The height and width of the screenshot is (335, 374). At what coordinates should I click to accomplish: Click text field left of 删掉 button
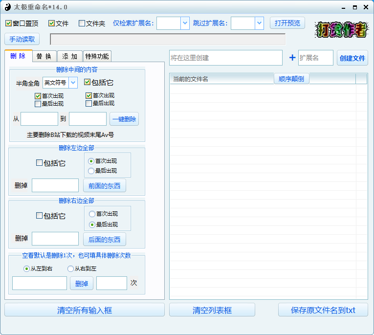coord(40,283)
